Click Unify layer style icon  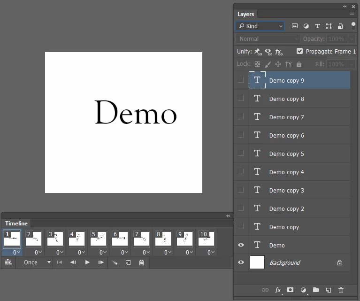(x=279, y=52)
